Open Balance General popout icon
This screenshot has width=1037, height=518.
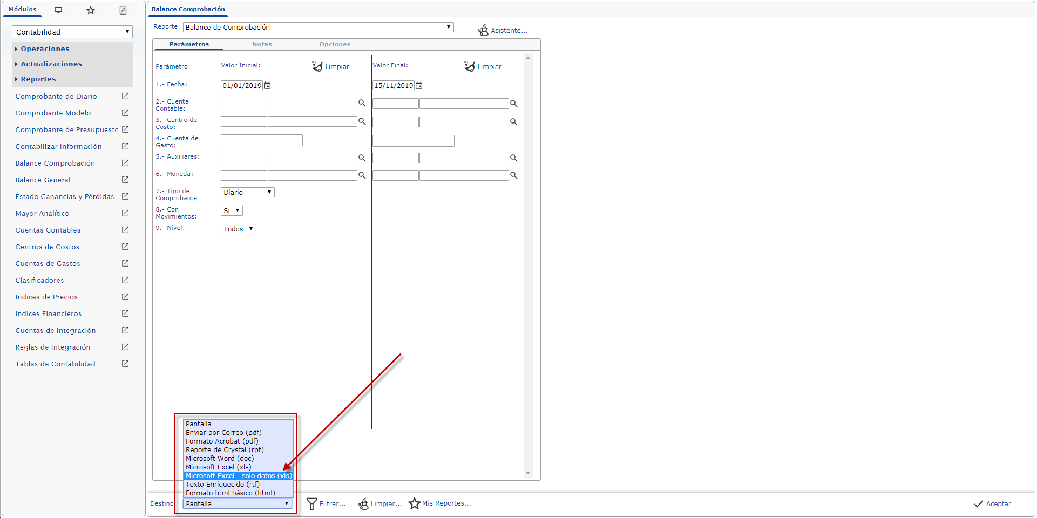pyautogui.click(x=125, y=180)
